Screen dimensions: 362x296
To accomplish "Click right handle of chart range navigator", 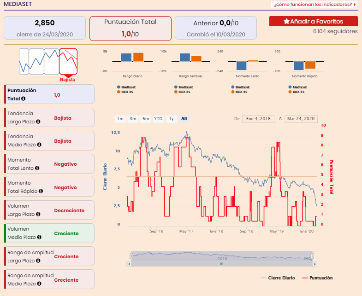I will (x=312, y=256).
